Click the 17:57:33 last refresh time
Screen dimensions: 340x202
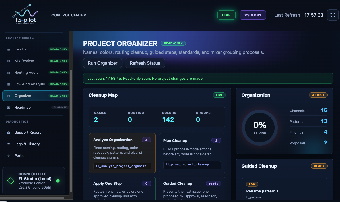(x=314, y=15)
